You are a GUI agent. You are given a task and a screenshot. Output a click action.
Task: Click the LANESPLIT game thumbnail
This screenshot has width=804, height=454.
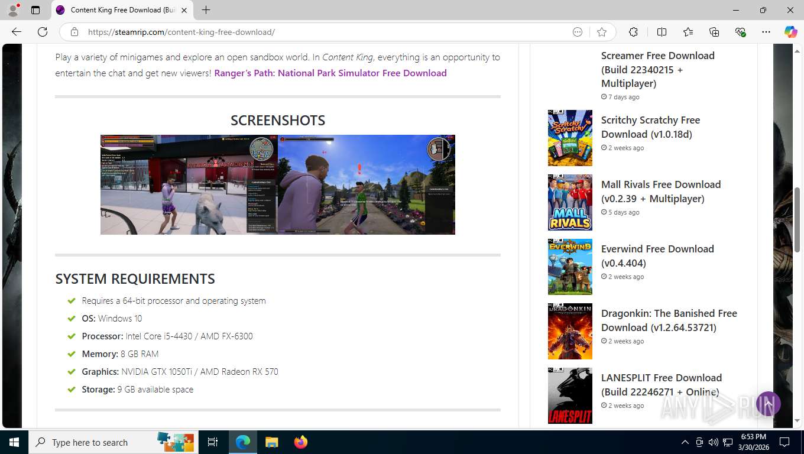coord(570,395)
